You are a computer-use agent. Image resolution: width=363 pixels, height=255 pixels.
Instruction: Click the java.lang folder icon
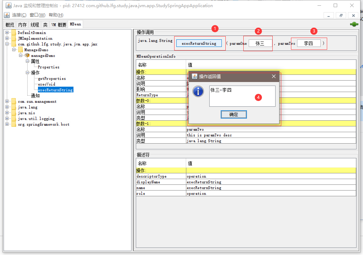coord(14,107)
